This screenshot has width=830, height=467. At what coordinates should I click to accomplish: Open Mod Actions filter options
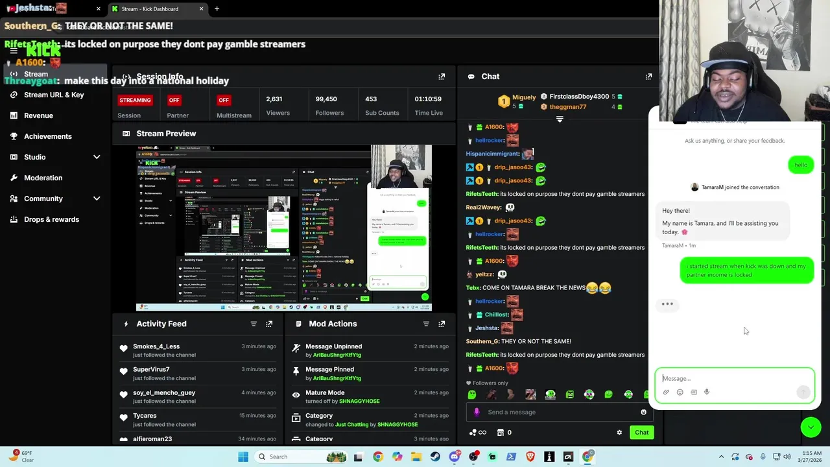click(x=426, y=324)
